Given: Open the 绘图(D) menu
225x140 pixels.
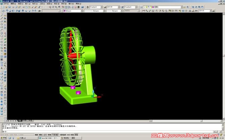Looking at the screenshot, I should tap(49, 4).
